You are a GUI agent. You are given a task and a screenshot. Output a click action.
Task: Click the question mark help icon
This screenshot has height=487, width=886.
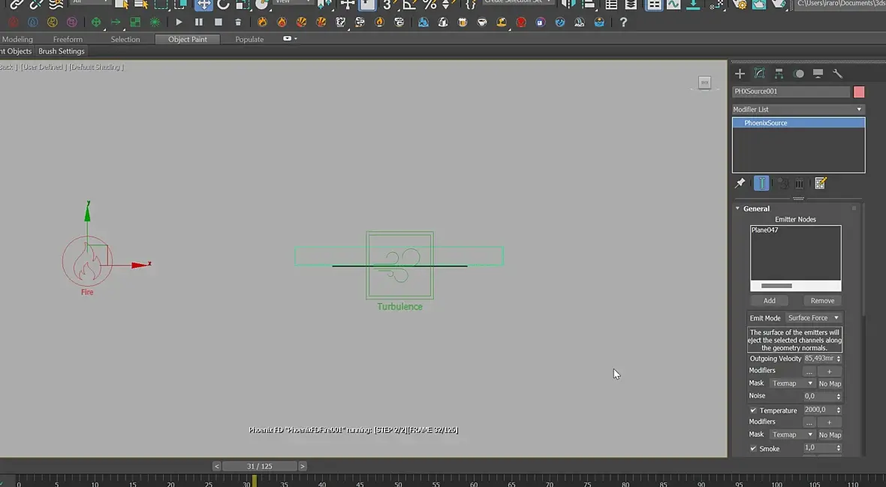[x=622, y=23]
